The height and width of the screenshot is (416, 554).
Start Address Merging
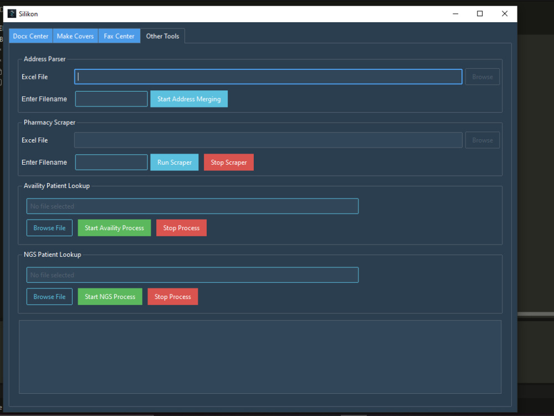coord(189,99)
